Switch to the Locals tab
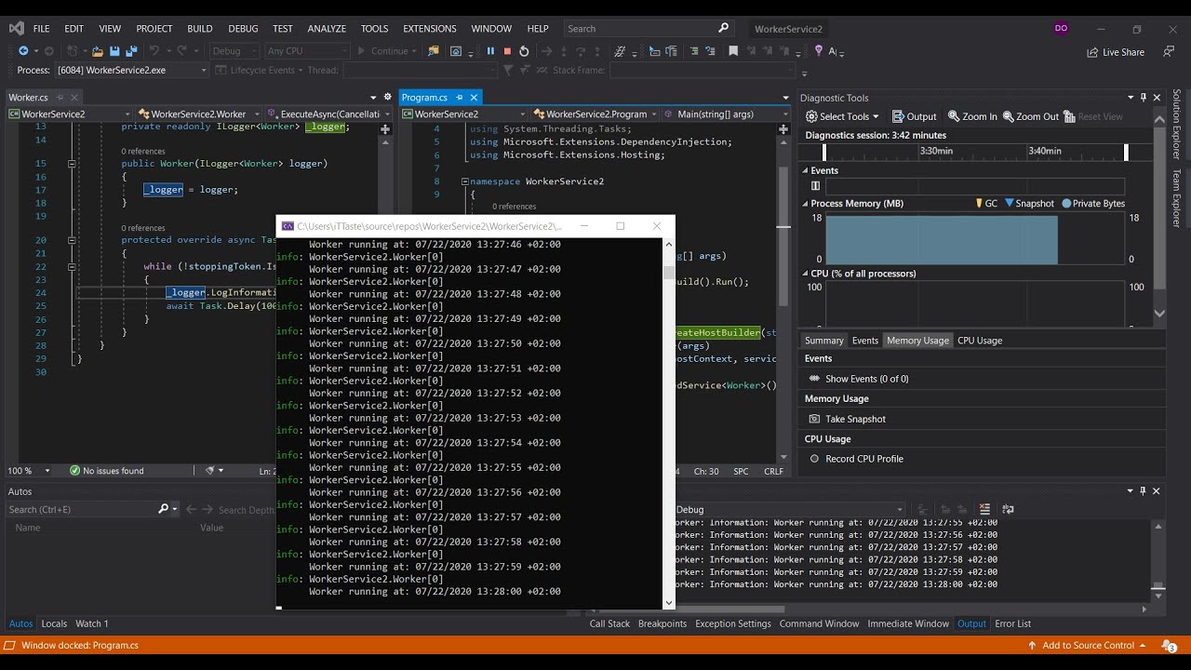This screenshot has height=670, width=1191. pos(54,623)
